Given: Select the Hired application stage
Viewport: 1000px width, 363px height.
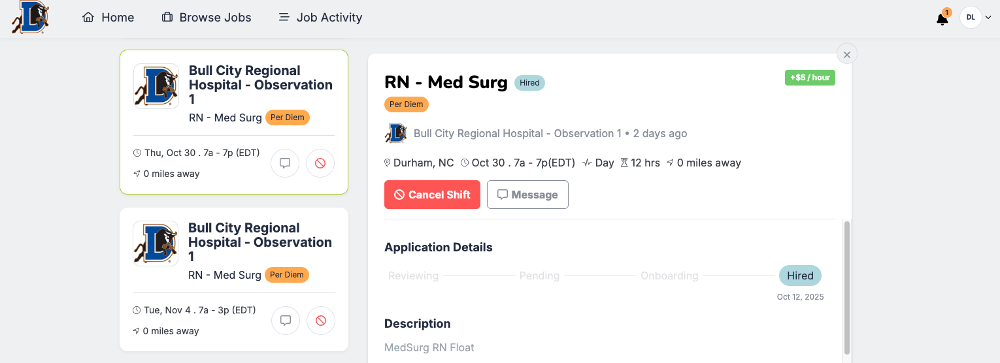Looking at the screenshot, I should pyautogui.click(x=800, y=276).
